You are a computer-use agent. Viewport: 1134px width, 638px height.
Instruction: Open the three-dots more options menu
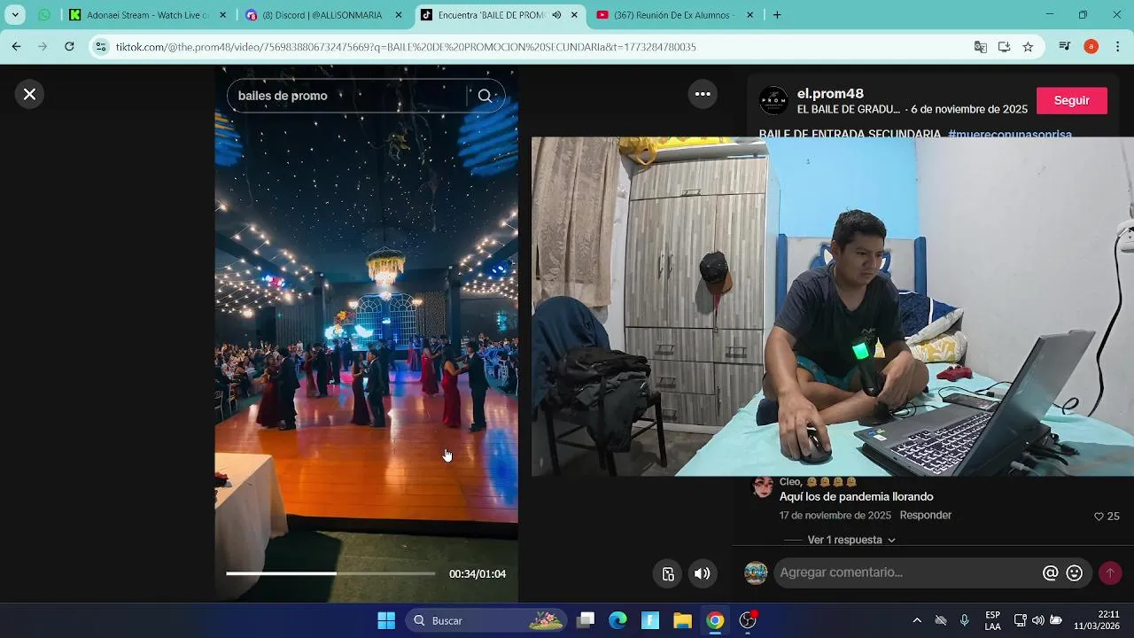(703, 94)
